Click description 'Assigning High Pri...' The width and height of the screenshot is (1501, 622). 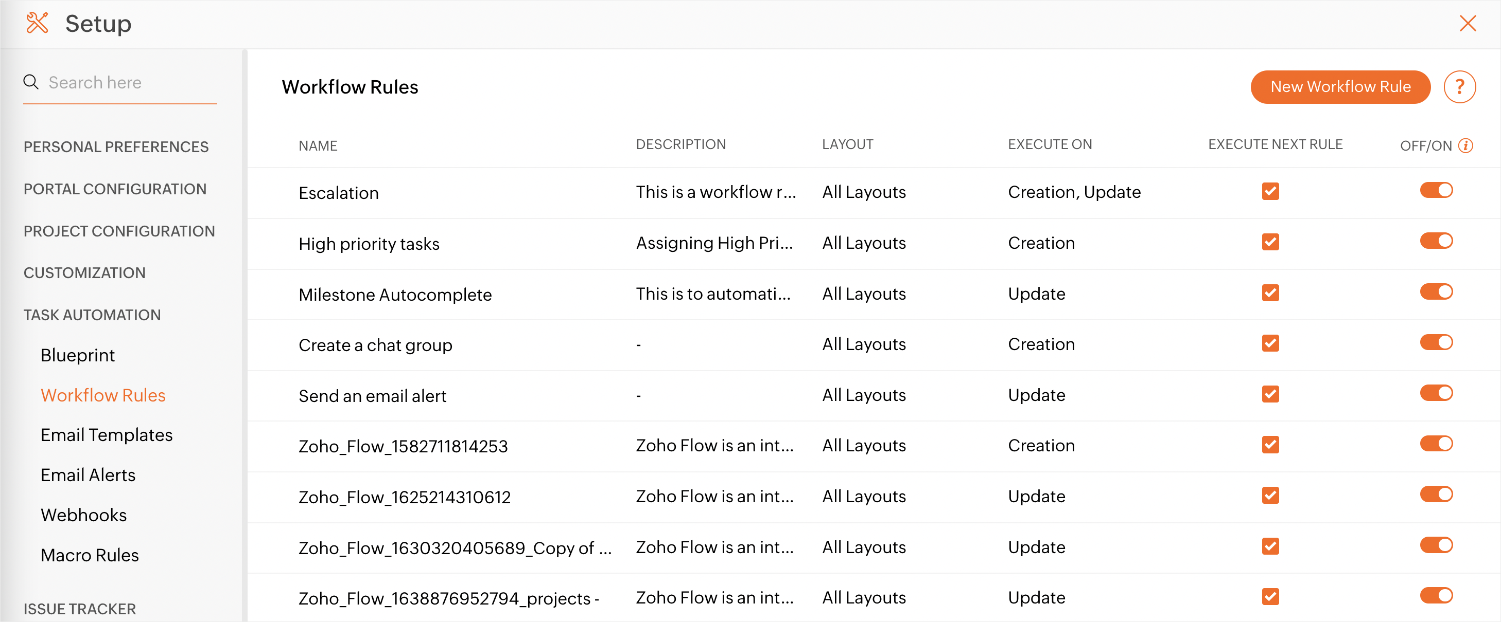714,243
